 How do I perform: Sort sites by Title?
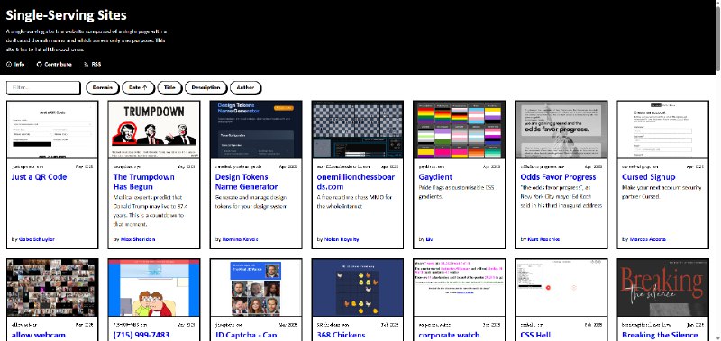169,87
